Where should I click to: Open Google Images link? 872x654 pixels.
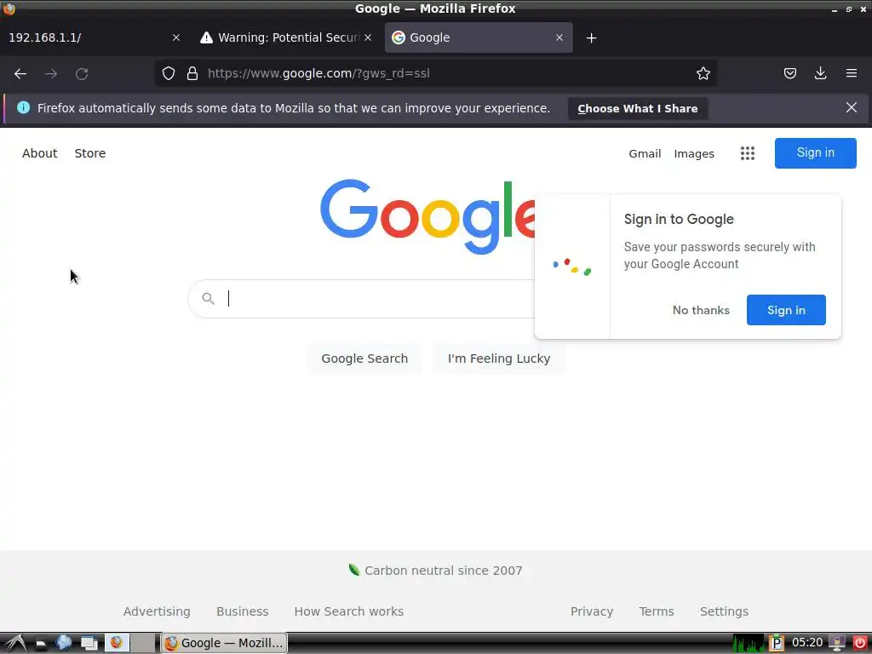point(693,153)
